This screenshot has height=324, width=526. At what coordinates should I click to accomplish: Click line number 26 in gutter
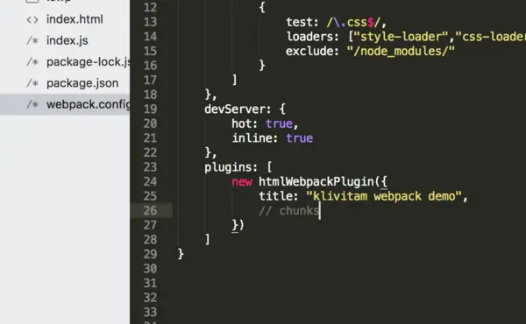(150, 211)
